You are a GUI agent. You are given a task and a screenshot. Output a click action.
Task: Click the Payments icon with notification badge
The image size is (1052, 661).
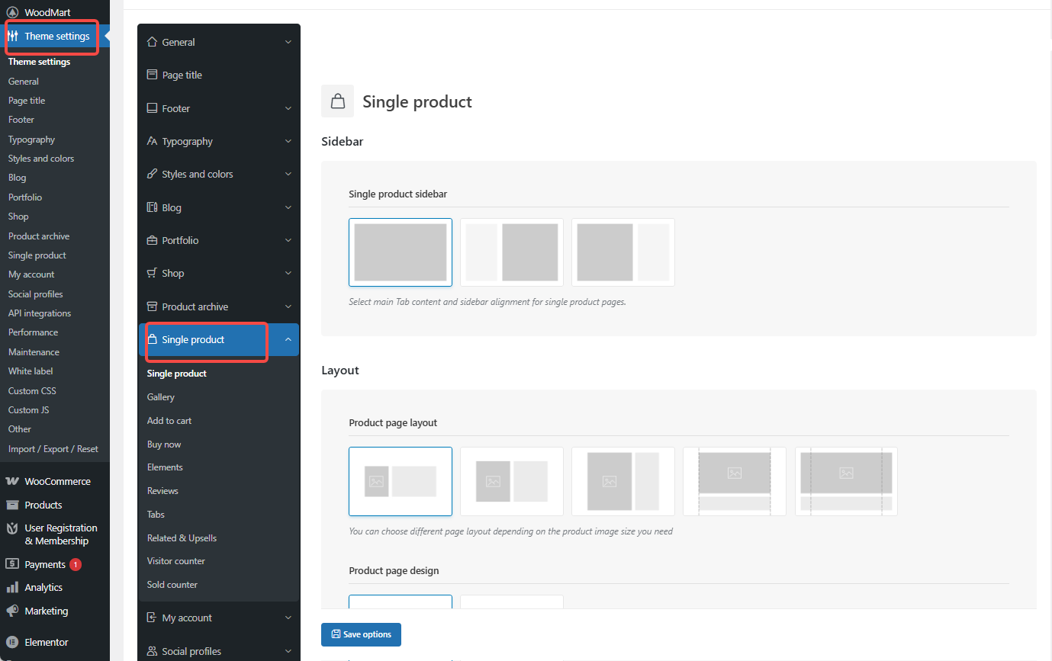pos(11,563)
